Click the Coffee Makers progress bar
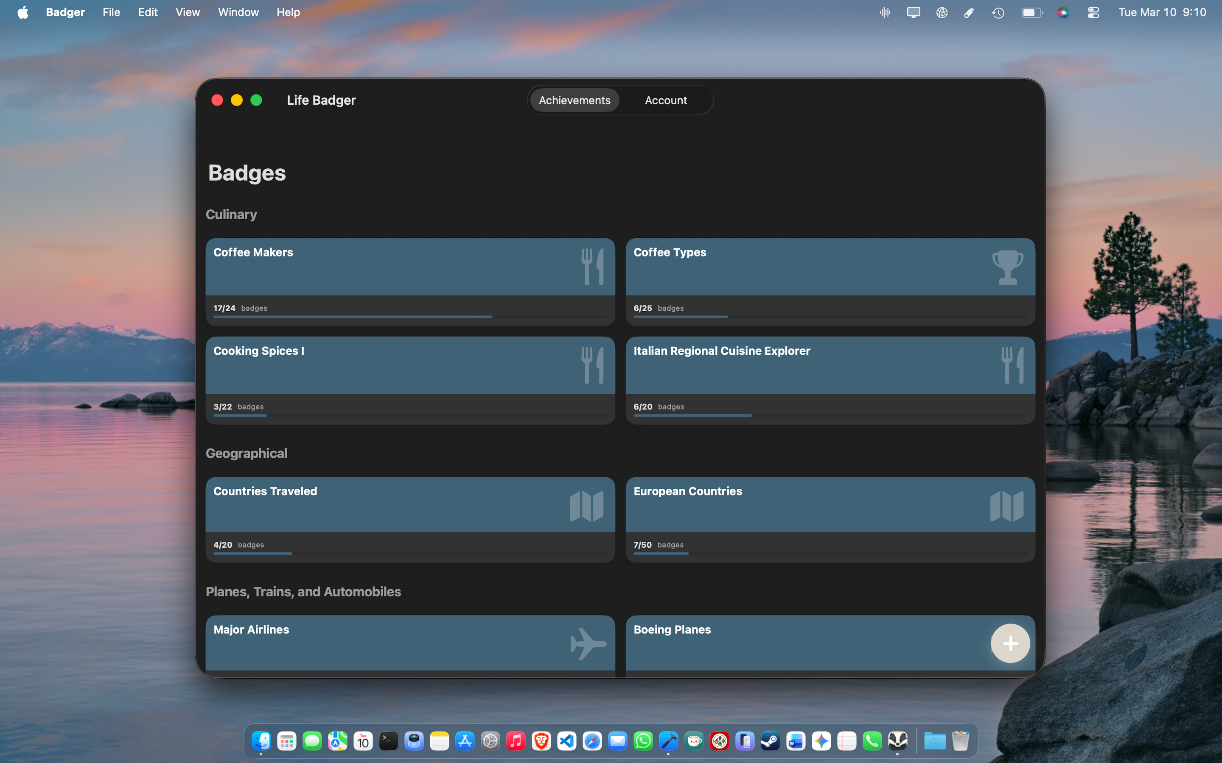1222x763 pixels. 410,317
